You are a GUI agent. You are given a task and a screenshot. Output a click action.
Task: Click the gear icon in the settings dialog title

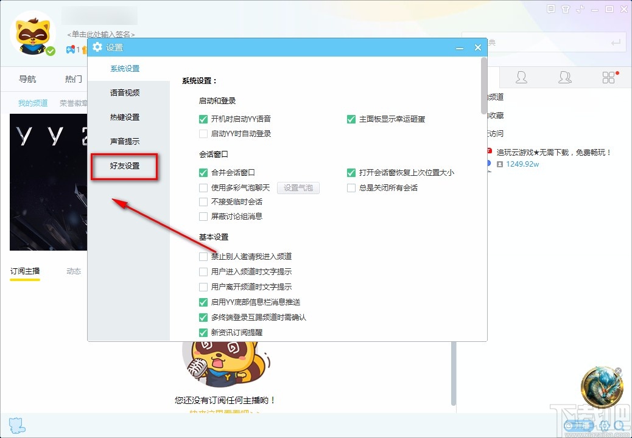coord(97,47)
